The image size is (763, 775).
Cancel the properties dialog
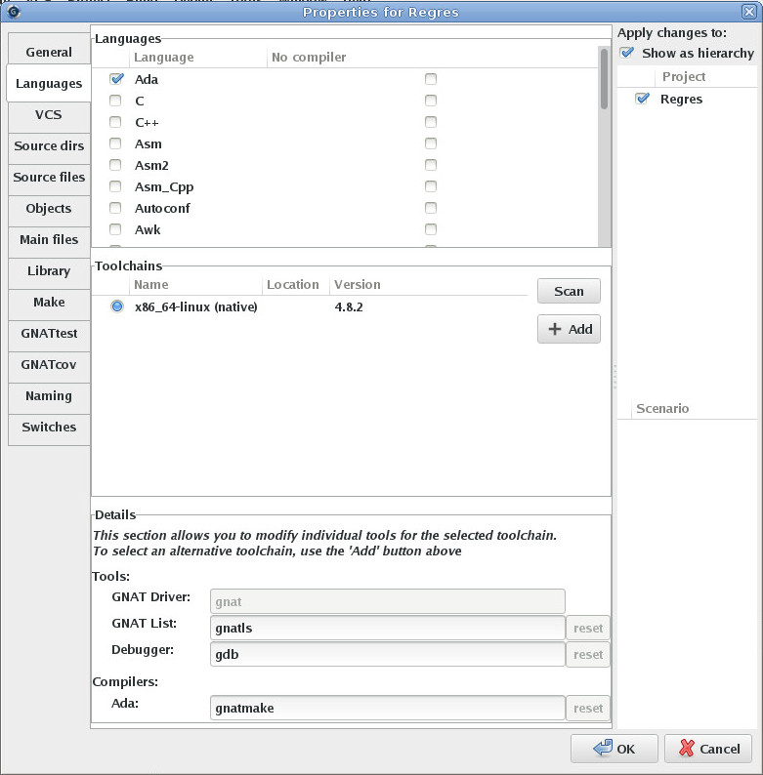[x=708, y=749]
